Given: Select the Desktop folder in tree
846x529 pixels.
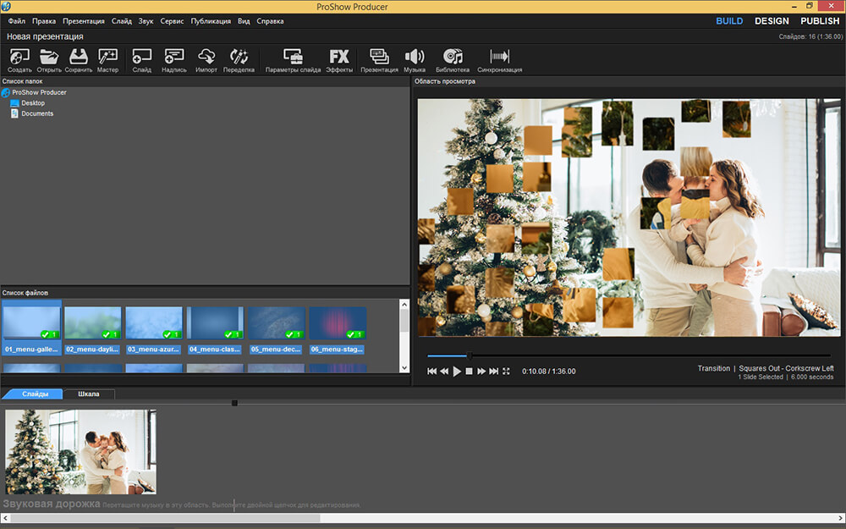Looking at the screenshot, I should pos(33,103).
